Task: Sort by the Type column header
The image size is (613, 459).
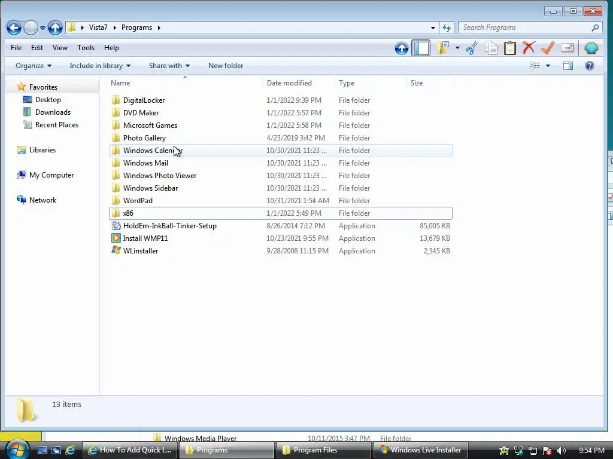Action: tap(371, 82)
